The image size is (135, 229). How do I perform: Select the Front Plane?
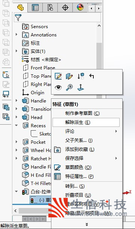39,68
